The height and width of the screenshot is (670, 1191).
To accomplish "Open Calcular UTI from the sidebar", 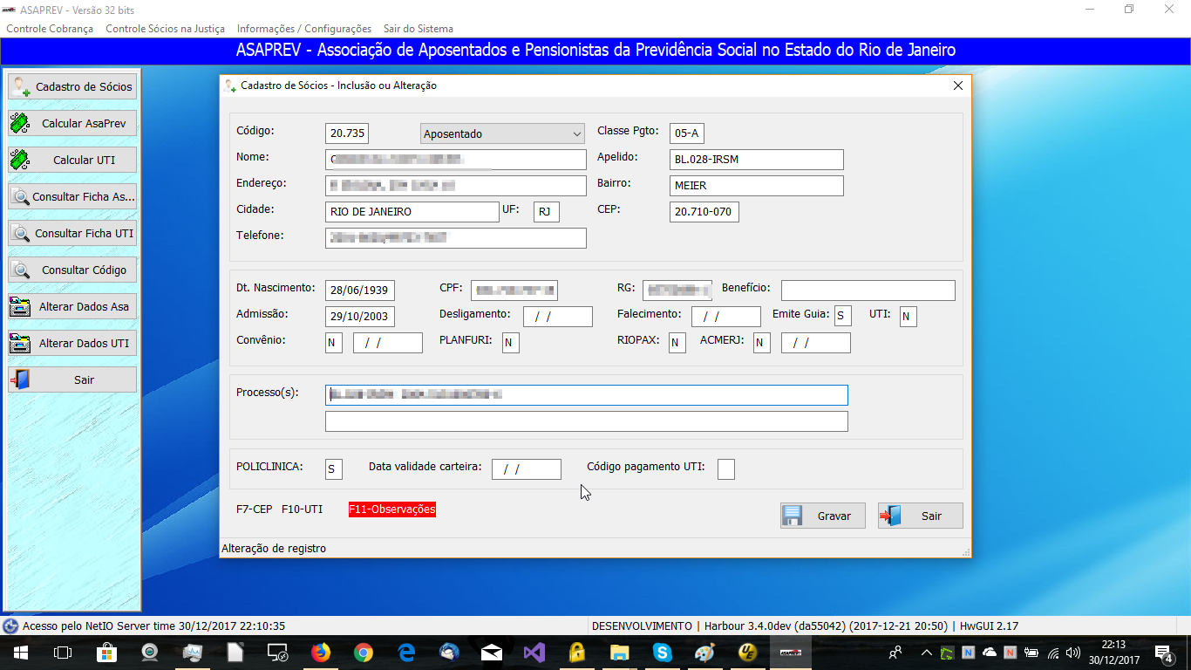I will coord(72,161).
